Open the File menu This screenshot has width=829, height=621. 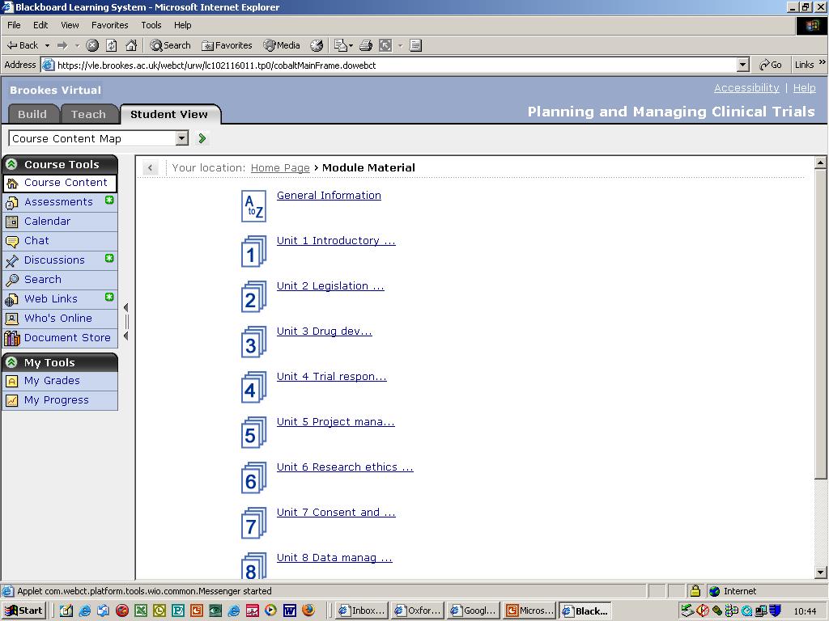click(14, 25)
